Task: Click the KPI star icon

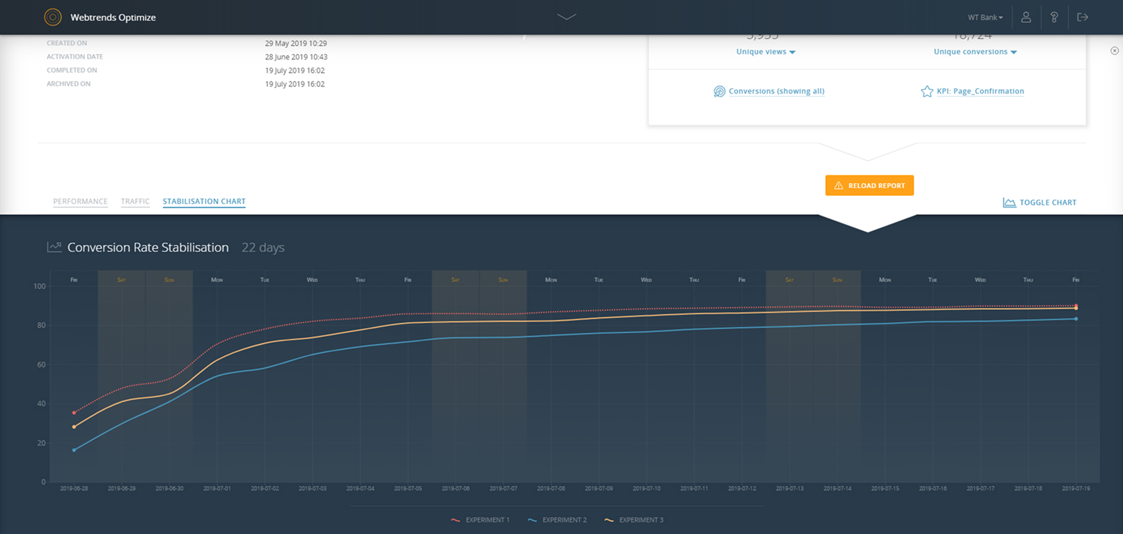Action: coord(927,91)
